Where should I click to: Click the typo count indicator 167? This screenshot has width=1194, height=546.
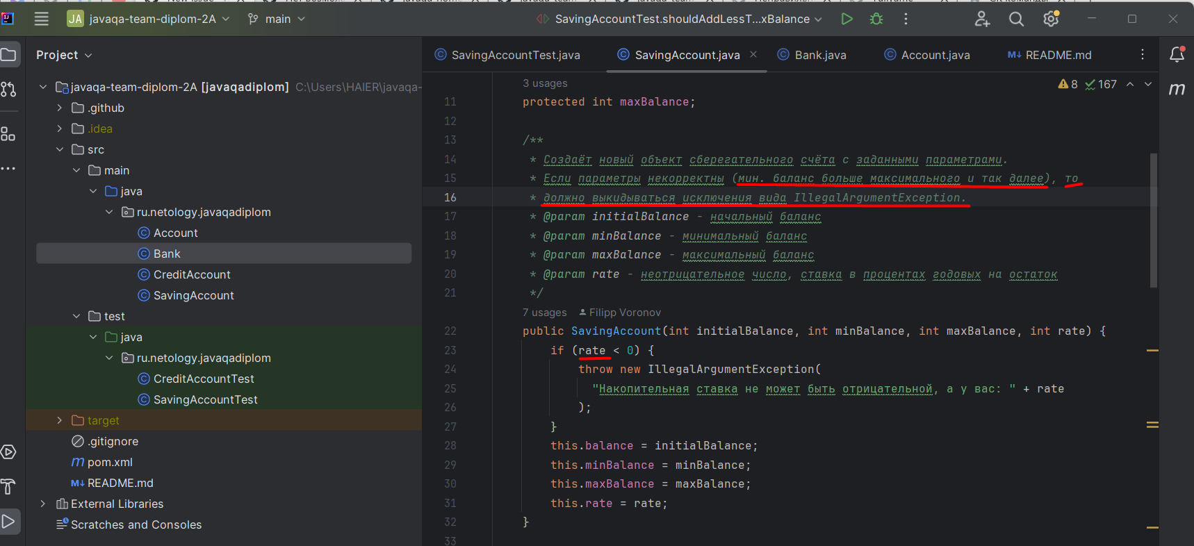tap(1101, 84)
